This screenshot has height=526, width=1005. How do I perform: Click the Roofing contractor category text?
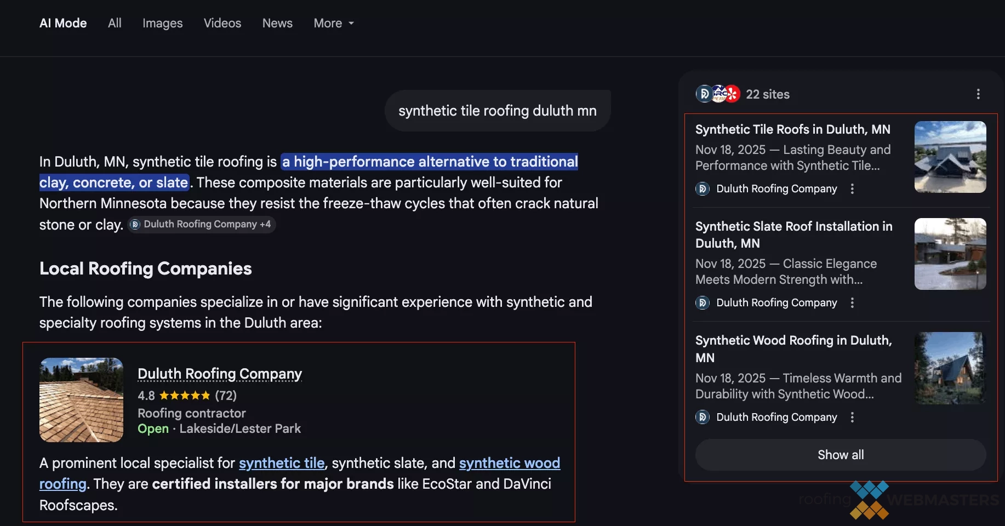[x=192, y=413]
